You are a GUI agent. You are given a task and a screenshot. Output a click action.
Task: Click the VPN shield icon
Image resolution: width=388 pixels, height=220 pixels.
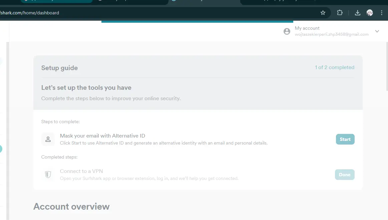point(48,175)
